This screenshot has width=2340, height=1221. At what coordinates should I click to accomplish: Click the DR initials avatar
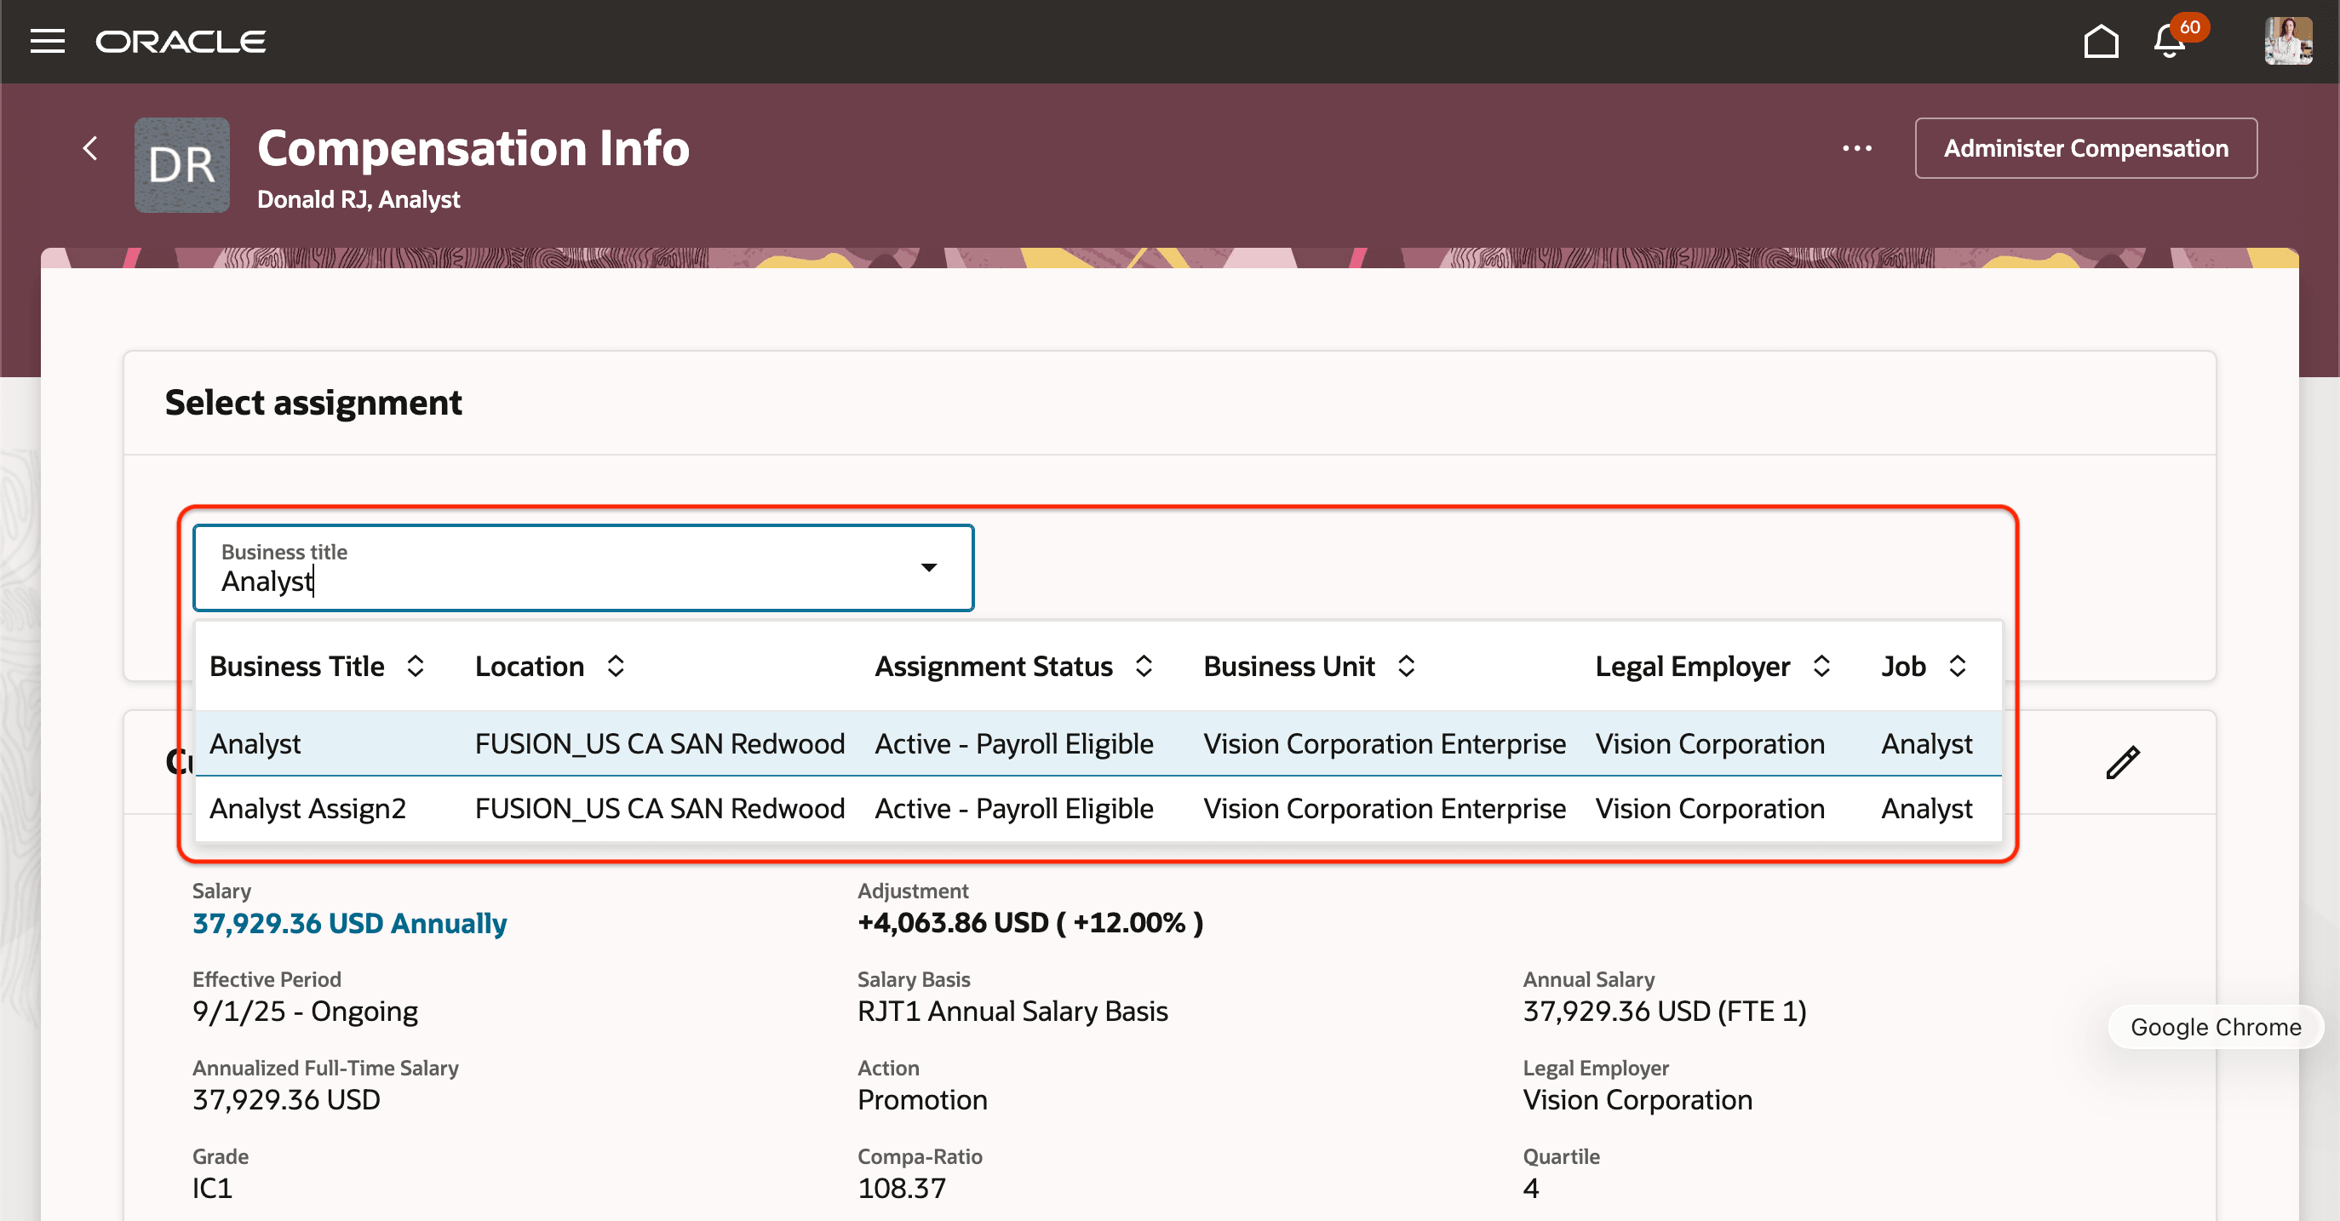click(x=181, y=164)
